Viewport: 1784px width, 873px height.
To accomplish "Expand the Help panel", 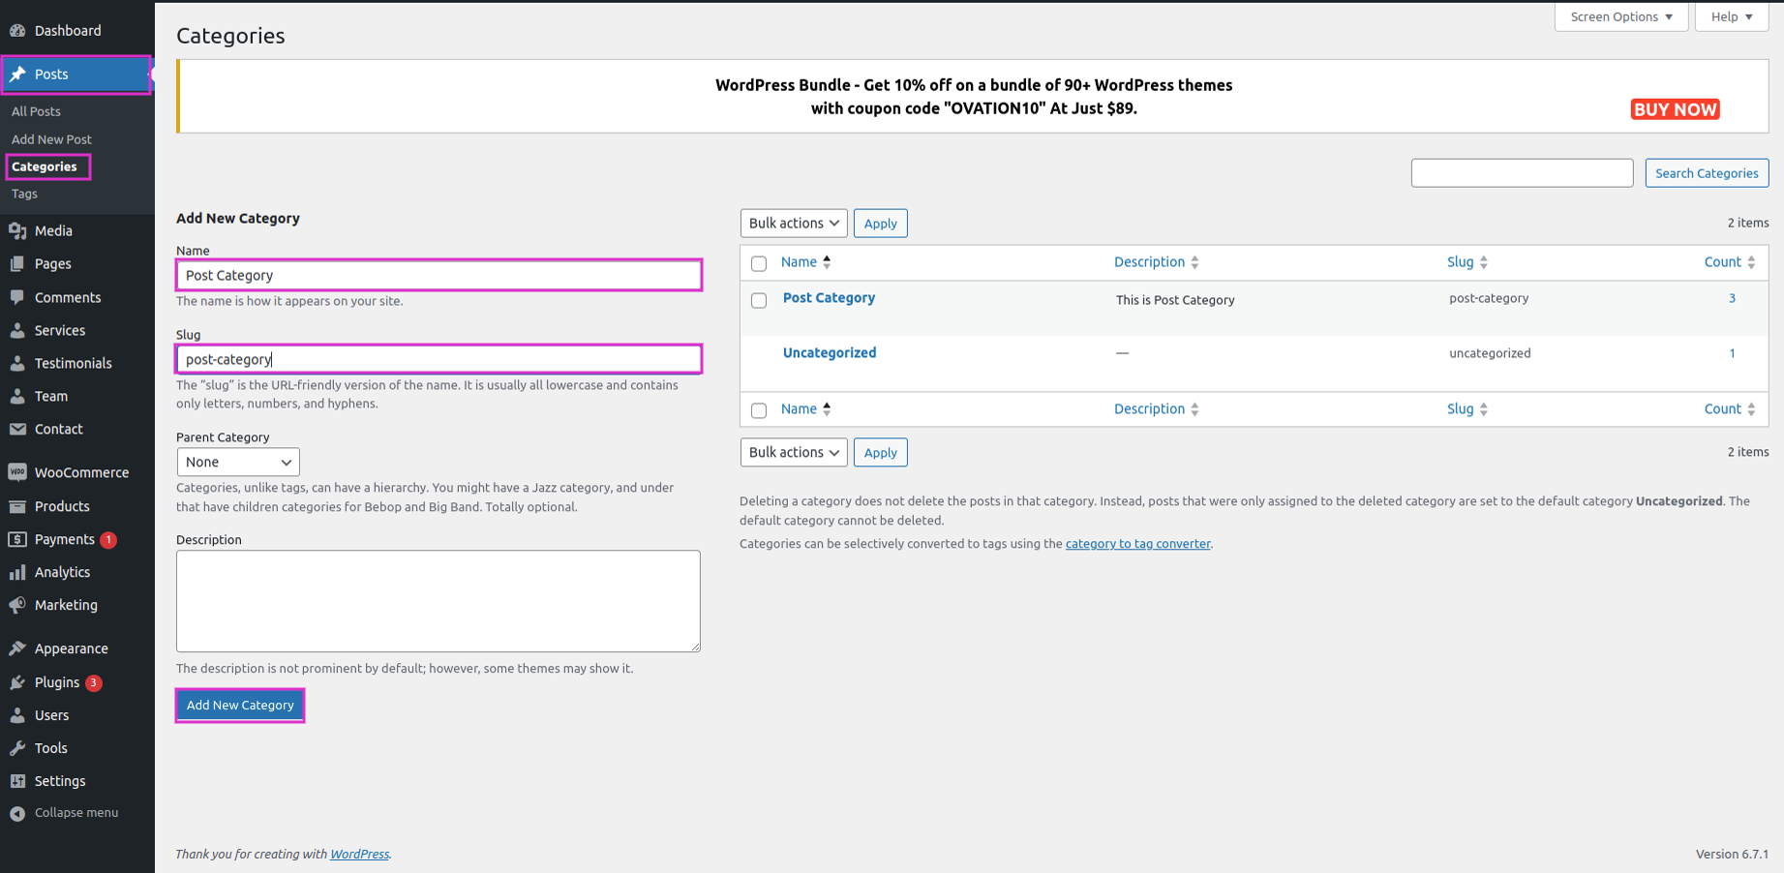I will [x=1732, y=16].
